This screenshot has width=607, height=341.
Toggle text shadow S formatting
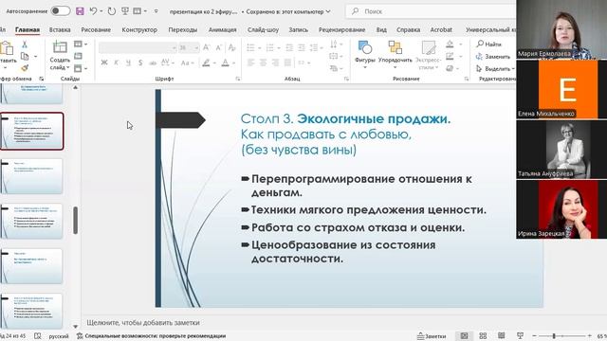coord(140,63)
